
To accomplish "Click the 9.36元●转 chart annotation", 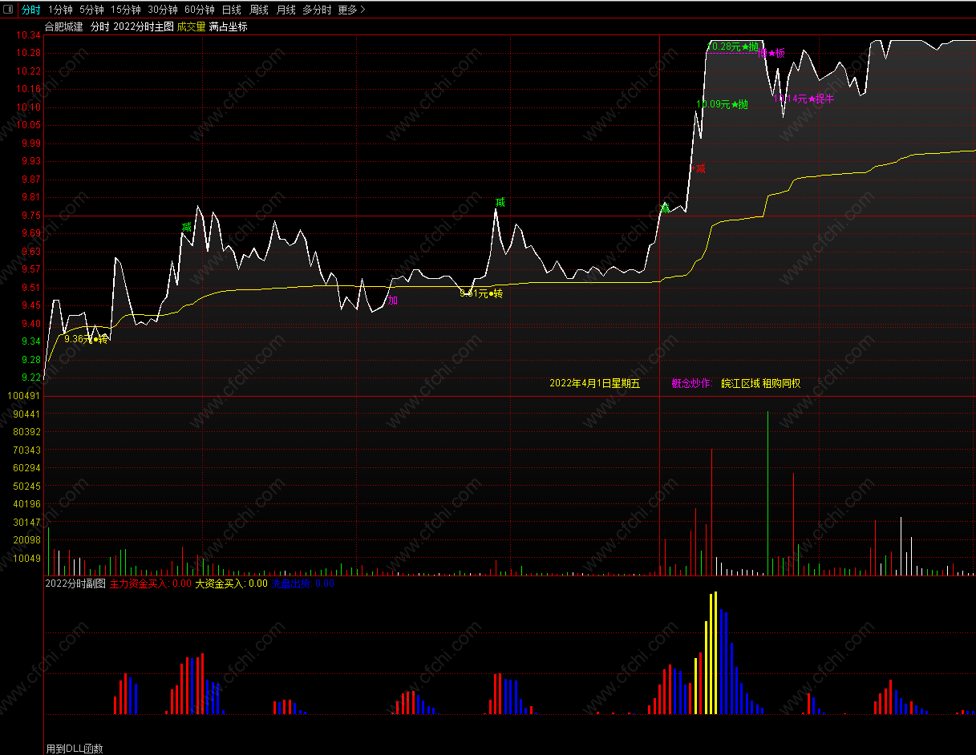I will pos(87,339).
